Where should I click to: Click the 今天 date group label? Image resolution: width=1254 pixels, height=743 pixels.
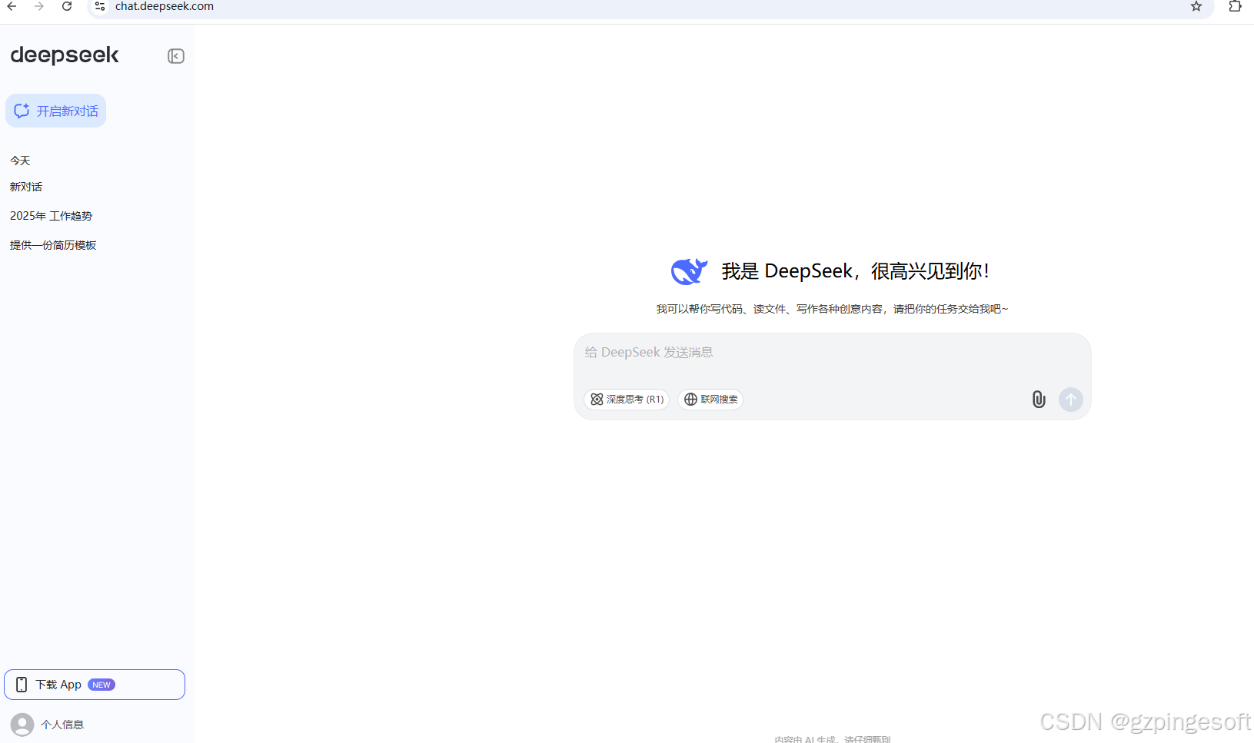20,161
